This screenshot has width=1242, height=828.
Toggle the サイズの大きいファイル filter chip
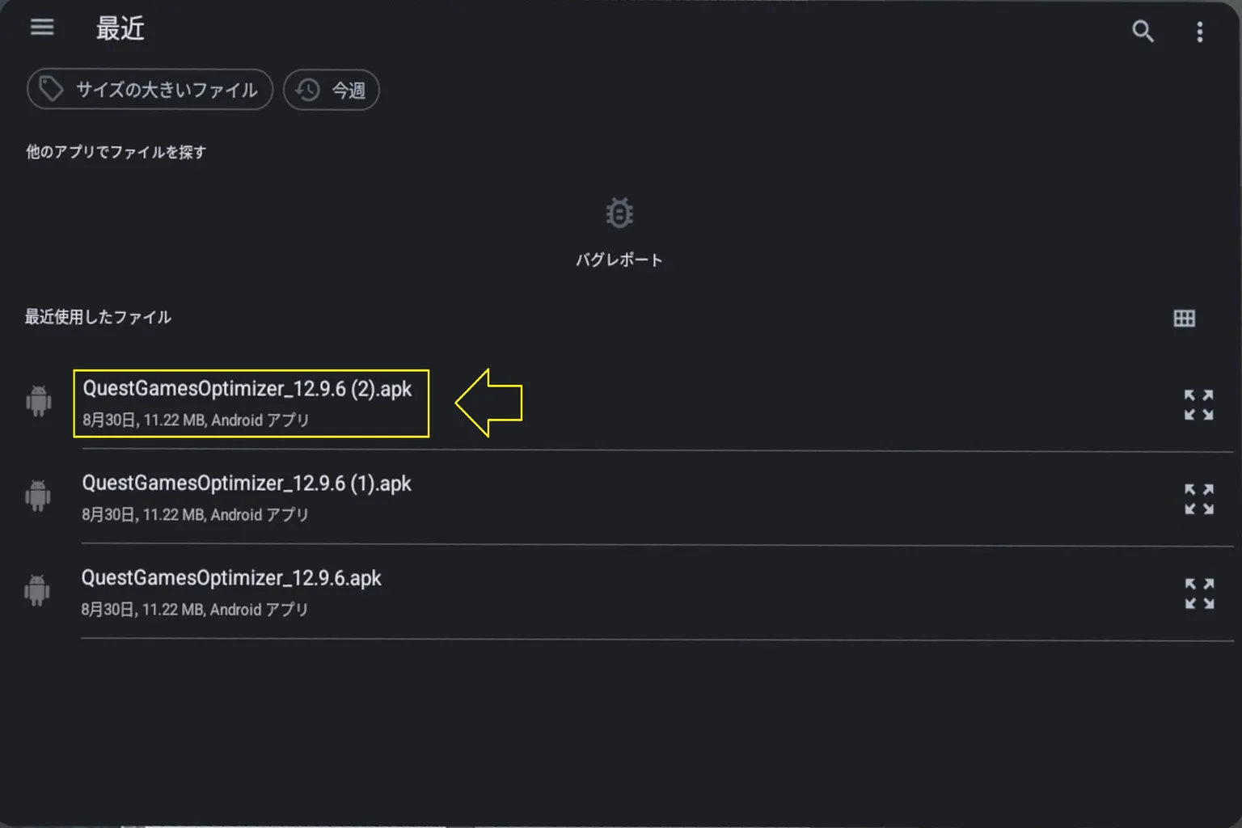[x=149, y=90]
